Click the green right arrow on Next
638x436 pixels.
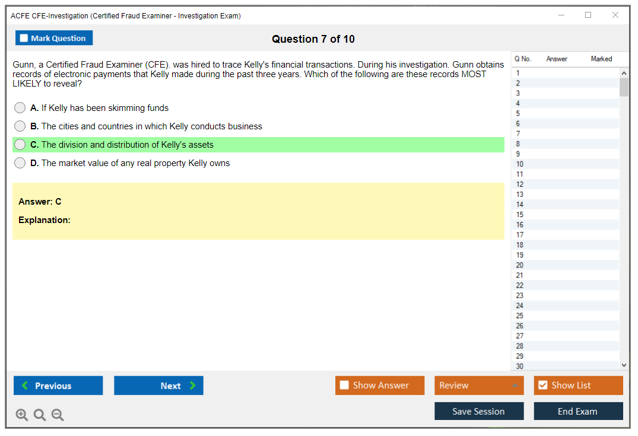(193, 386)
